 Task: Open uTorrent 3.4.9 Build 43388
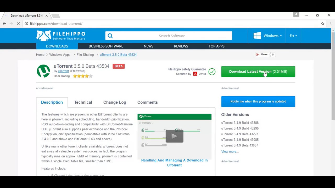[x=240, y=123]
